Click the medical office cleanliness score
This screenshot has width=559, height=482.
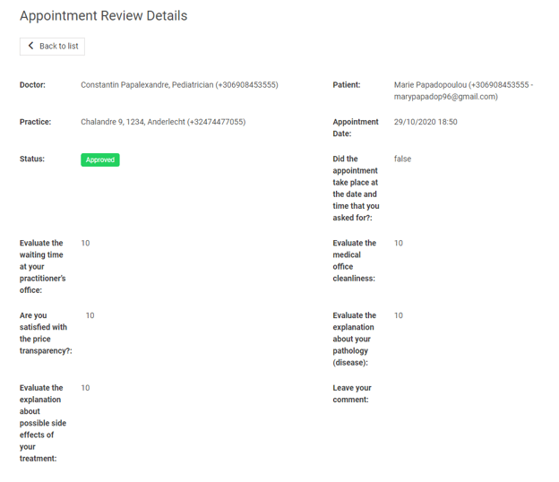[x=398, y=243]
